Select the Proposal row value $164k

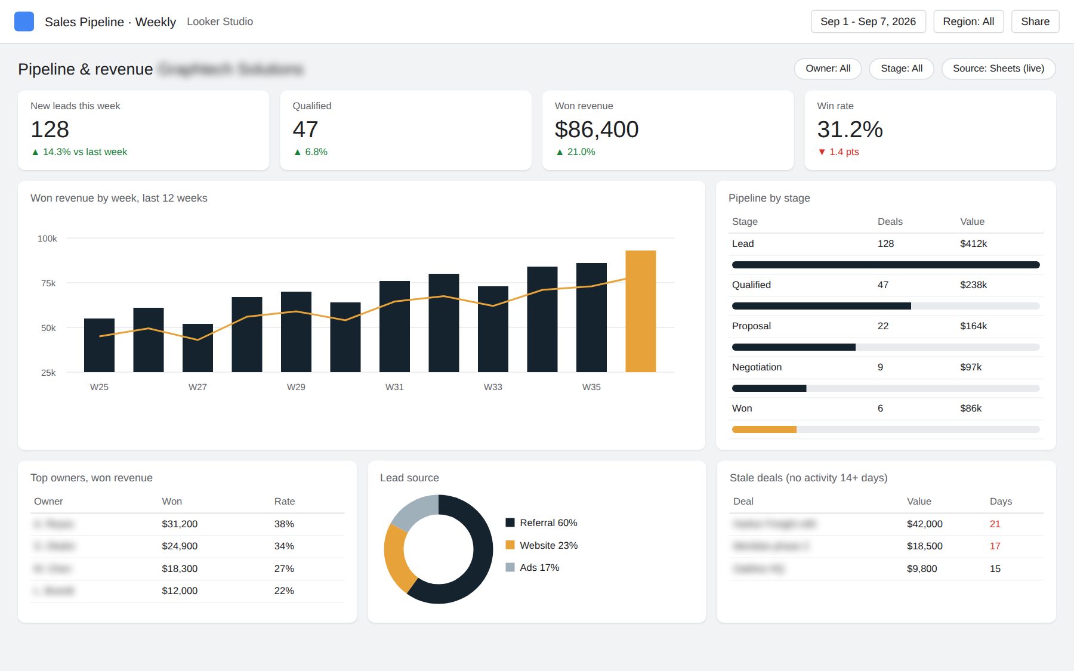[x=973, y=326]
